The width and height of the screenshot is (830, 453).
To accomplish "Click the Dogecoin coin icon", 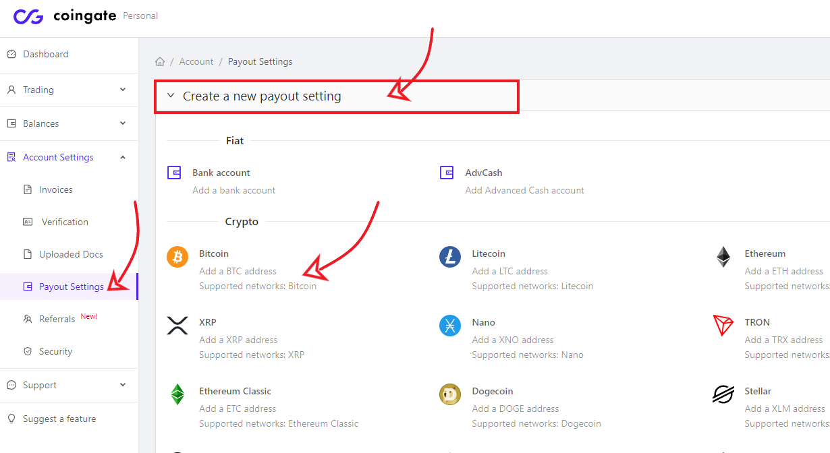I will click(x=450, y=394).
